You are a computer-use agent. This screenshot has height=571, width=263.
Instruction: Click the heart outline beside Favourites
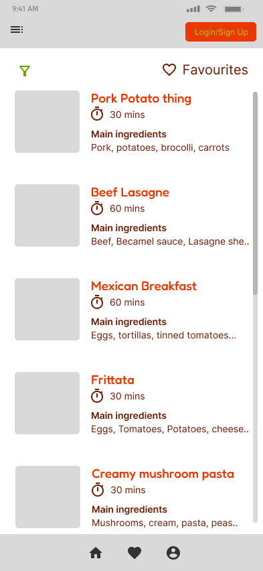point(169,70)
